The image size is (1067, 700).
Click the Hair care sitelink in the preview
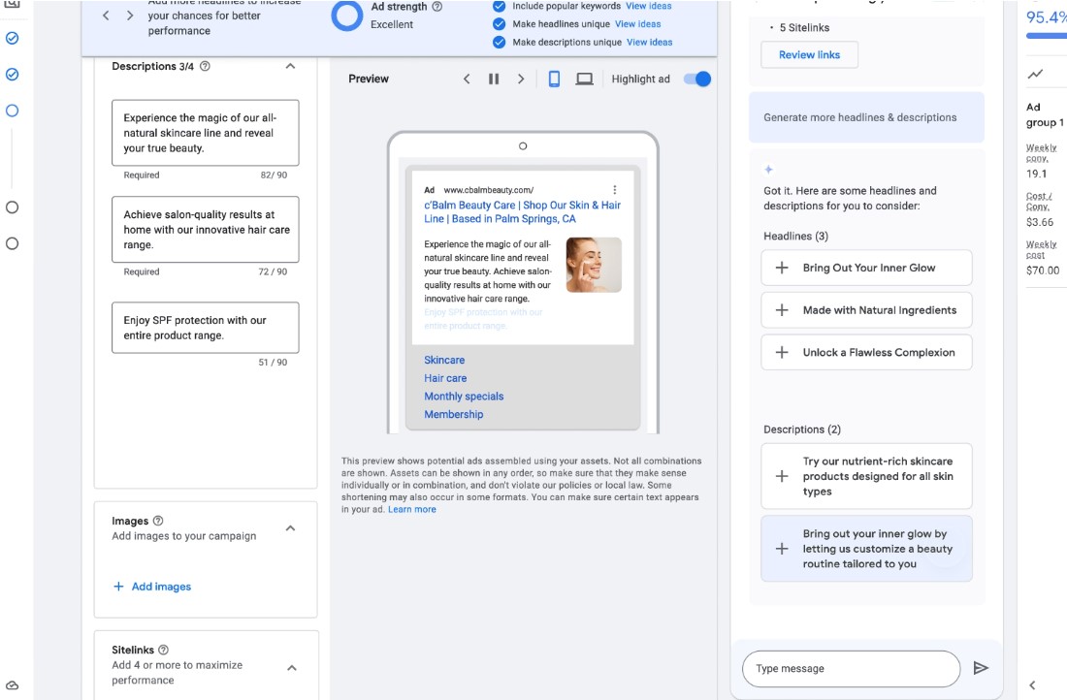pyautogui.click(x=445, y=378)
